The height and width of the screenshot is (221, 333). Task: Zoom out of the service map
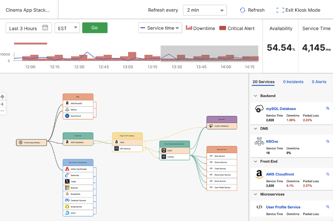tap(2, 111)
